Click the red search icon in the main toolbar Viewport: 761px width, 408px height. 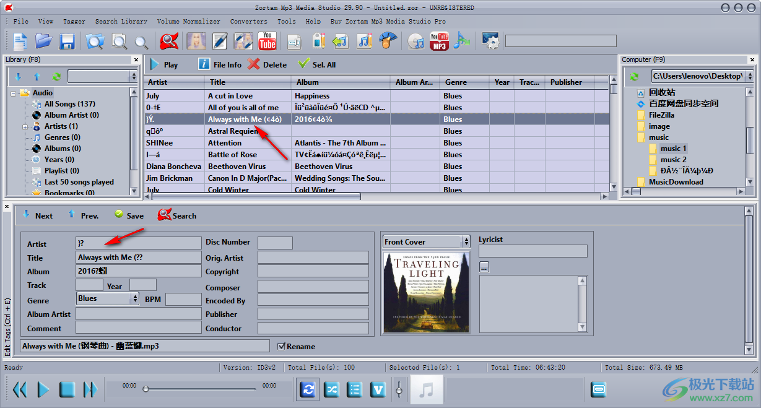coord(168,41)
